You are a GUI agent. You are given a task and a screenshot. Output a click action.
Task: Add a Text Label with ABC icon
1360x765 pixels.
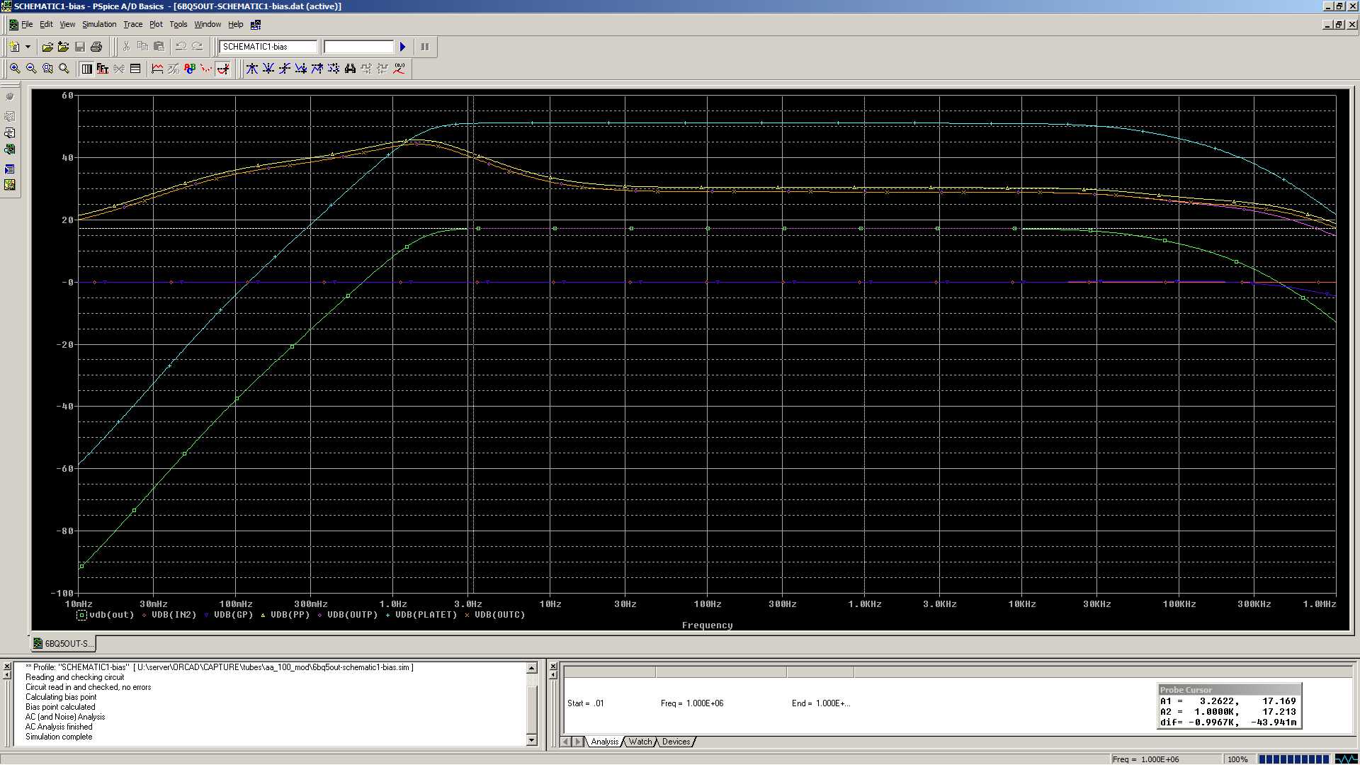(190, 69)
